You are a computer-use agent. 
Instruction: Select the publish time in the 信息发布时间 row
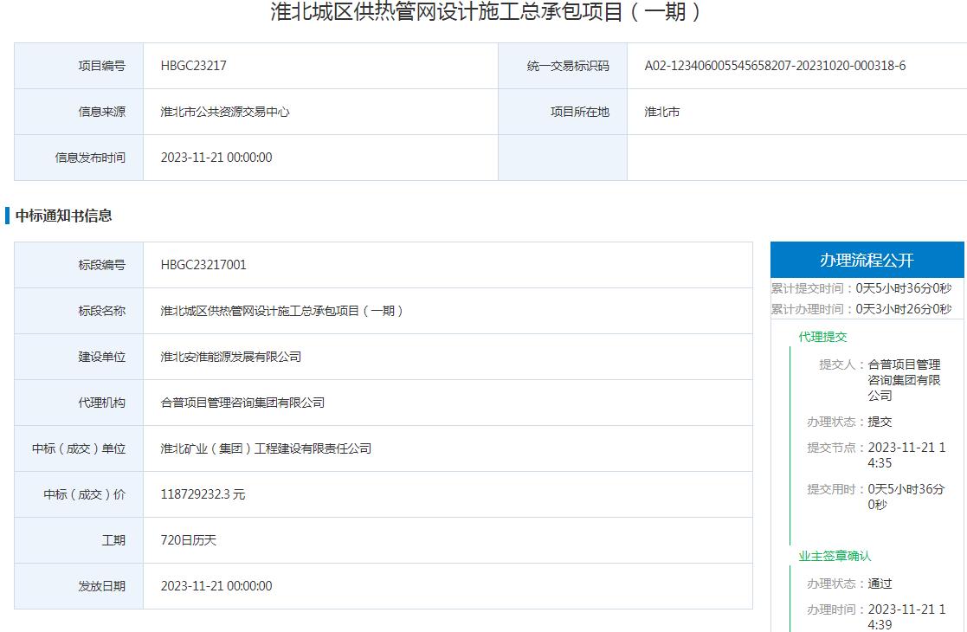click(x=216, y=158)
